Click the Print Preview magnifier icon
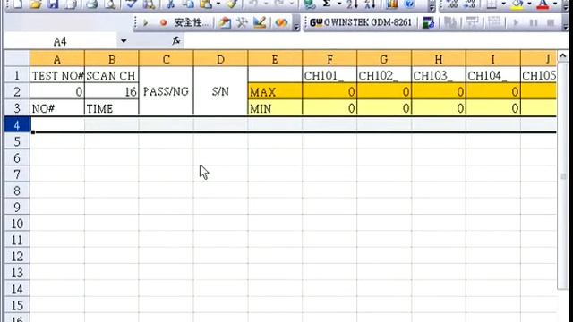 click(x=110, y=4)
